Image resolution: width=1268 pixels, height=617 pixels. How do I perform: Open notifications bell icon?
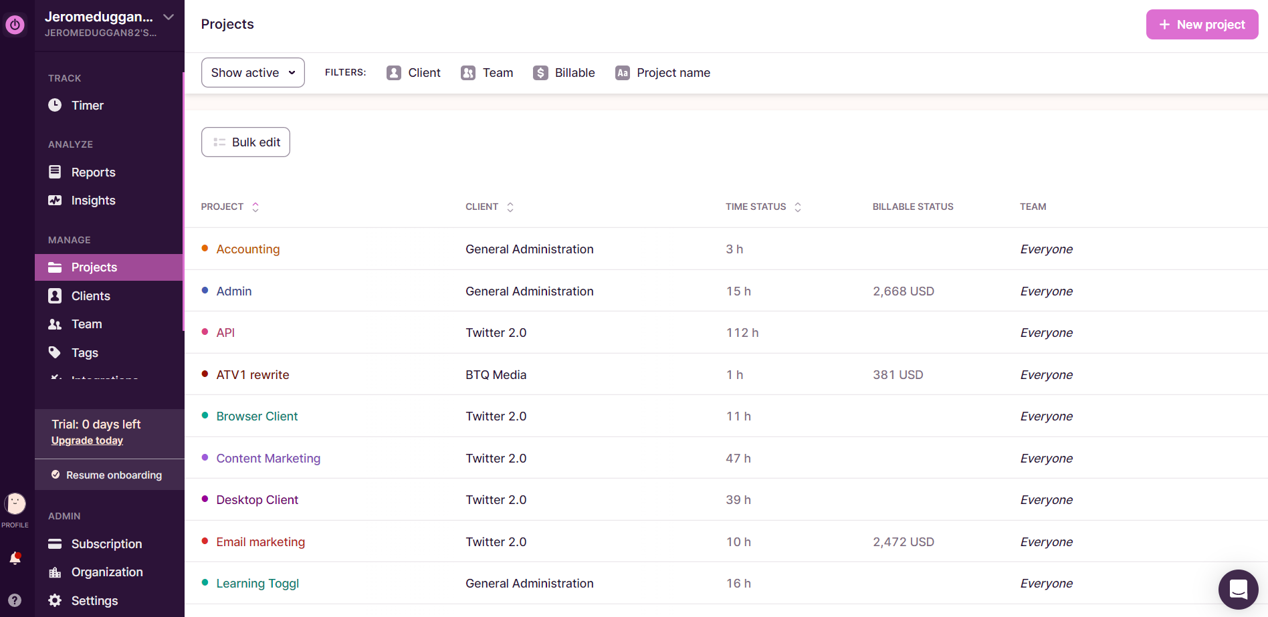(x=15, y=558)
